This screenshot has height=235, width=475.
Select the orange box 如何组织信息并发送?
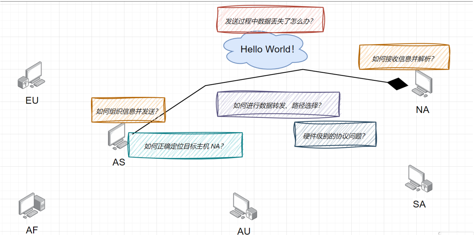pos(128,110)
